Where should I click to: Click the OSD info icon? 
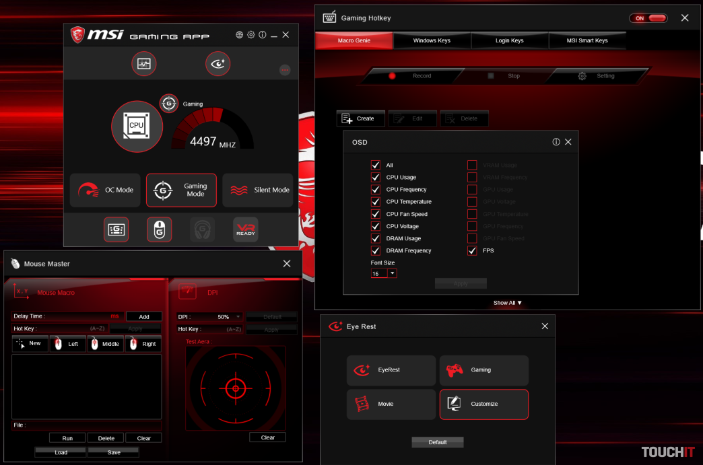click(556, 142)
